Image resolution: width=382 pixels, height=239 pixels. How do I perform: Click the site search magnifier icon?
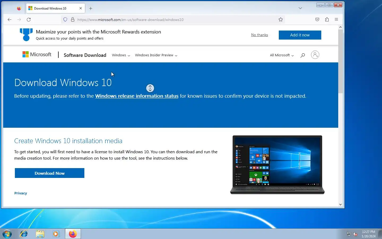(303, 55)
